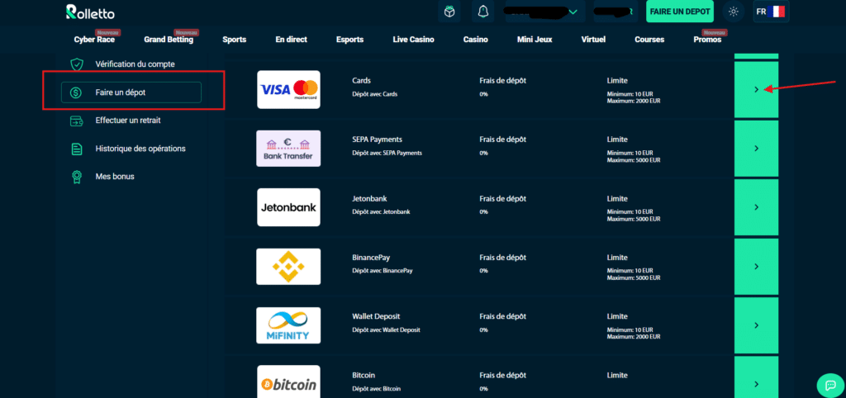The height and width of the screenshot is (398, 846).
Task: Click 'Frais de dépôt' in Wallet Deposit row
Action: pos(502,316)
